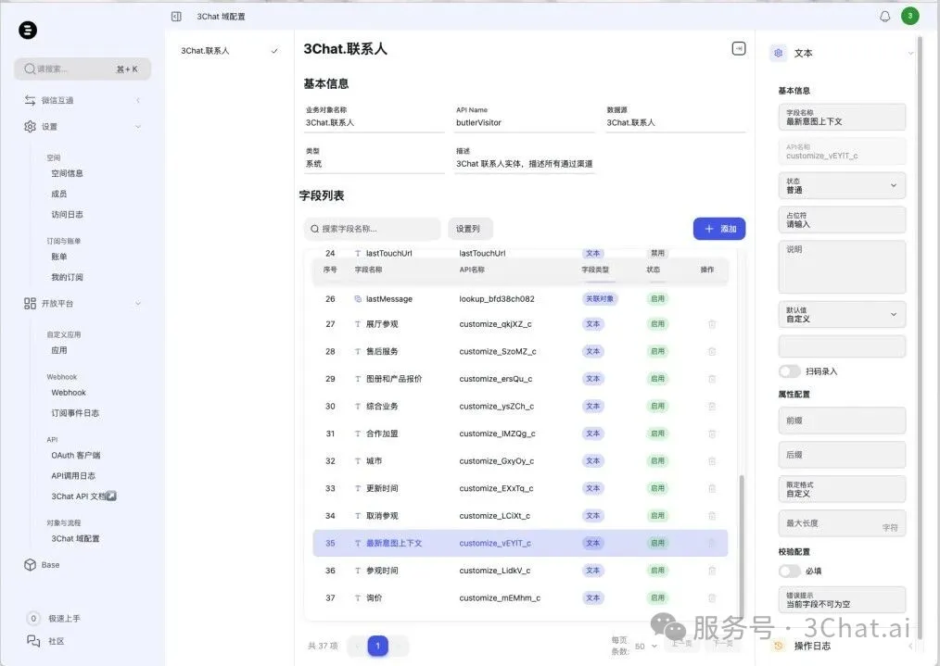Click the 3Chat logo icon
Image resolution: width=940 pixels, height=666 pixels.
pyautogui.click(x=28, y=30)
